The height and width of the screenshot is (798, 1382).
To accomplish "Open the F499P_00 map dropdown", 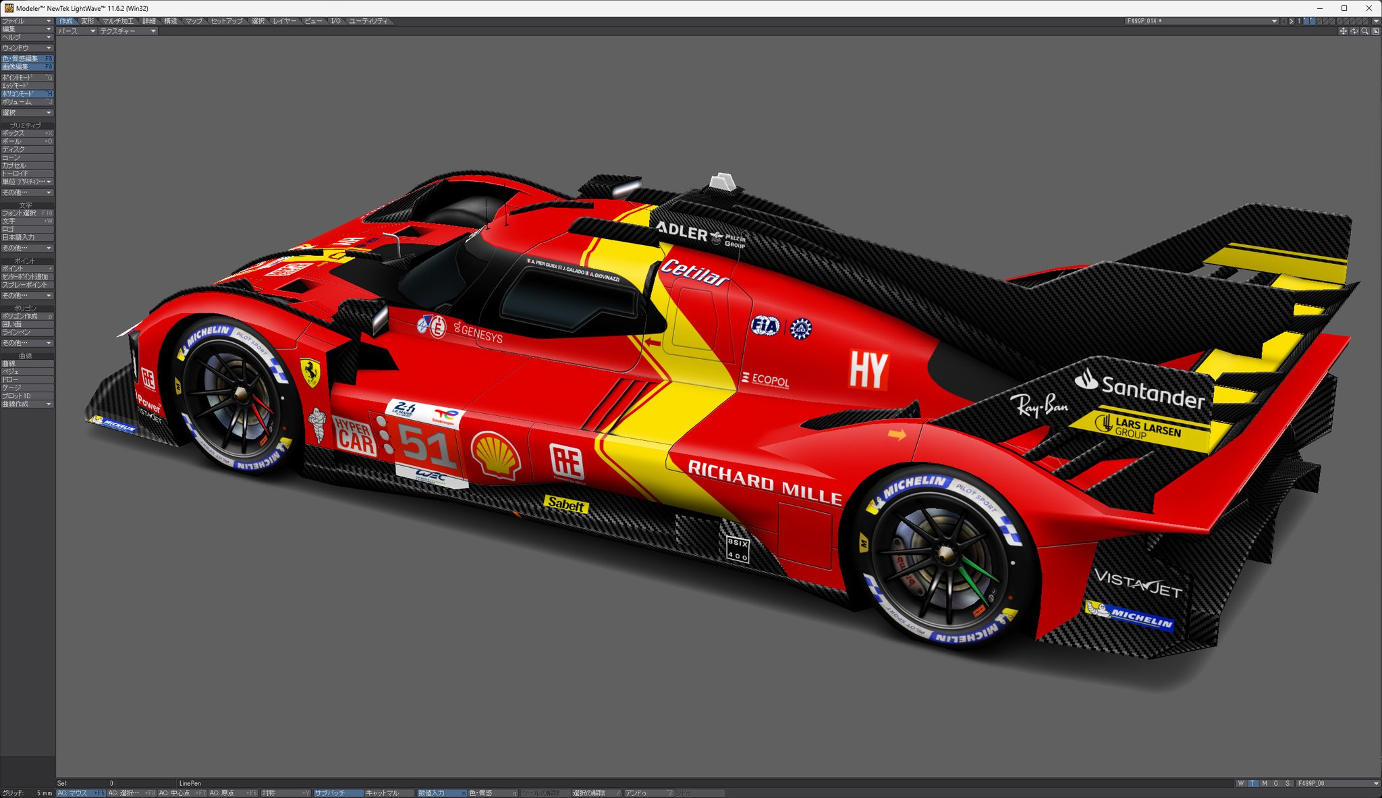I will [x=1337, y=783].
